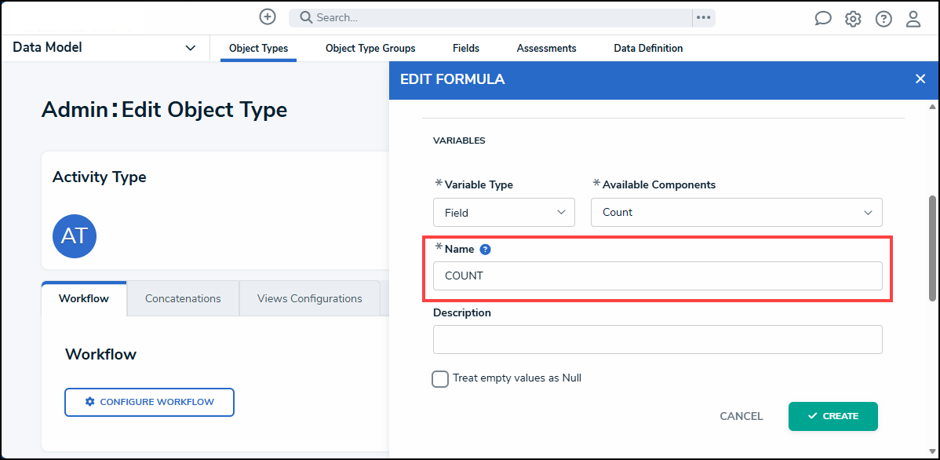This screenshot has height=460, width=940.
Task: Click the Edit Formula panel scrollbar
Action: point(932,247)
